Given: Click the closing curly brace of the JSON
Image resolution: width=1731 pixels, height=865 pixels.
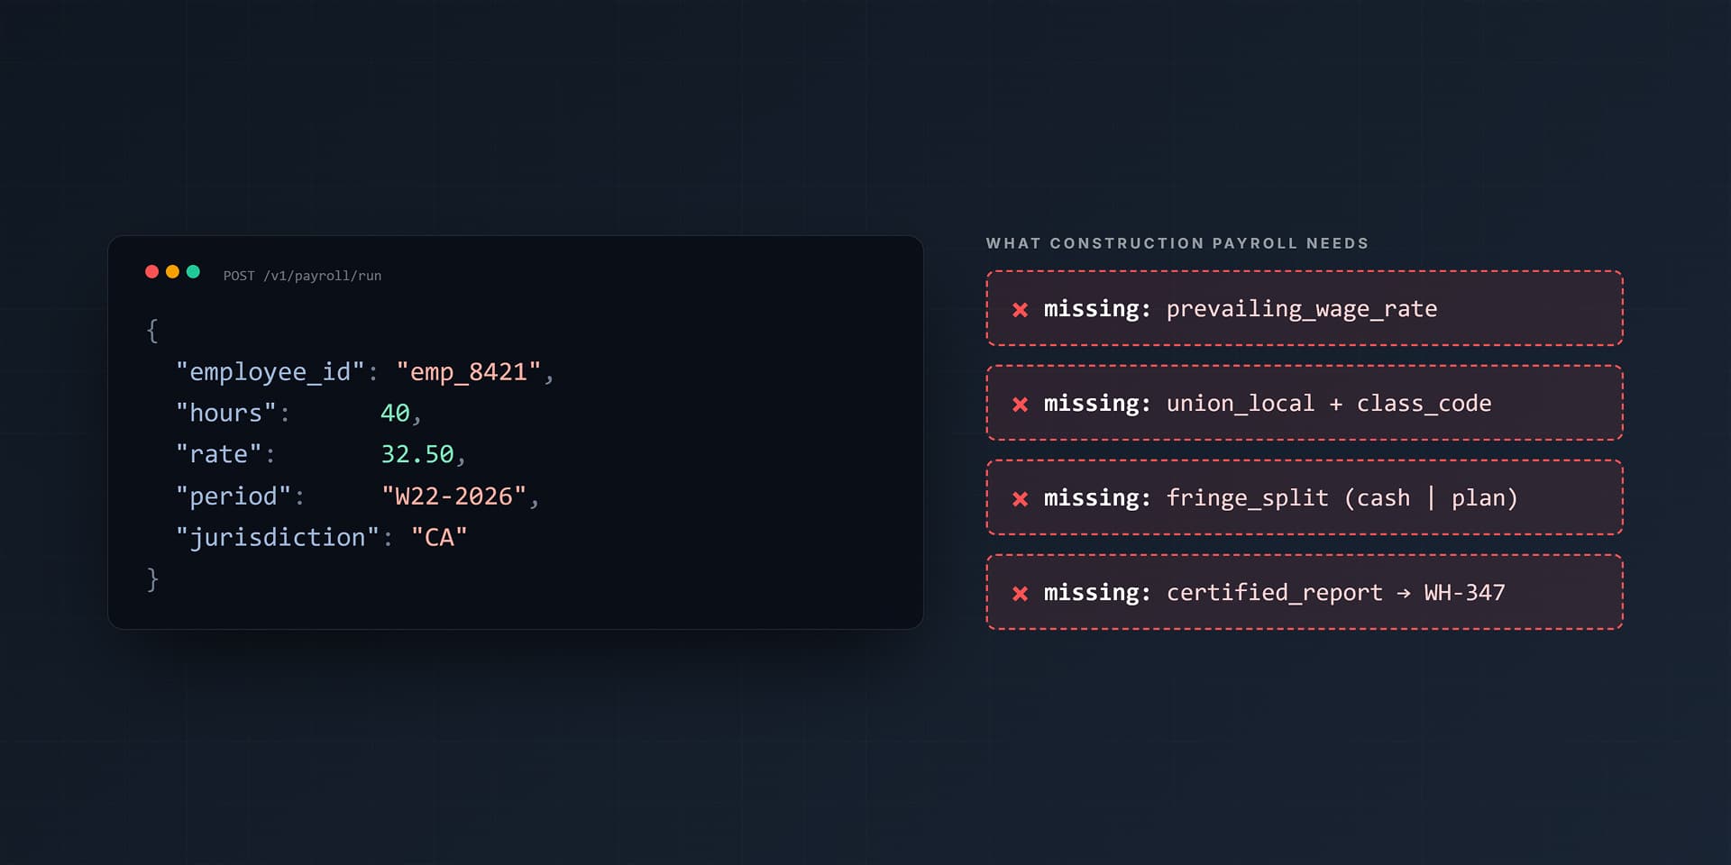Looking at the screenshot, I should click(x=152, y=578).
